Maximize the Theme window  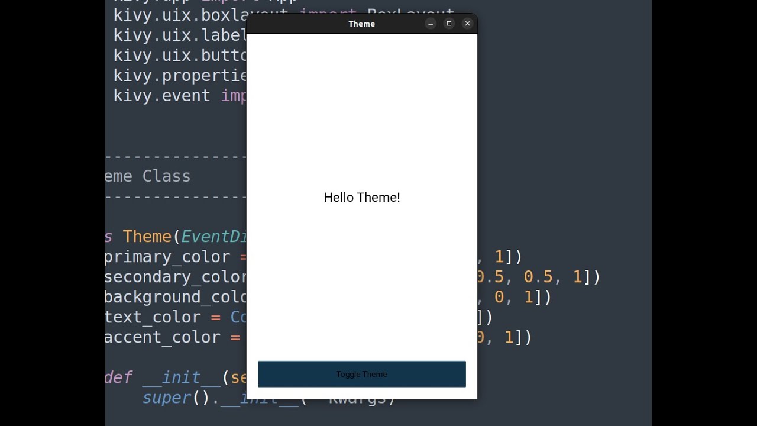(449, 24)
